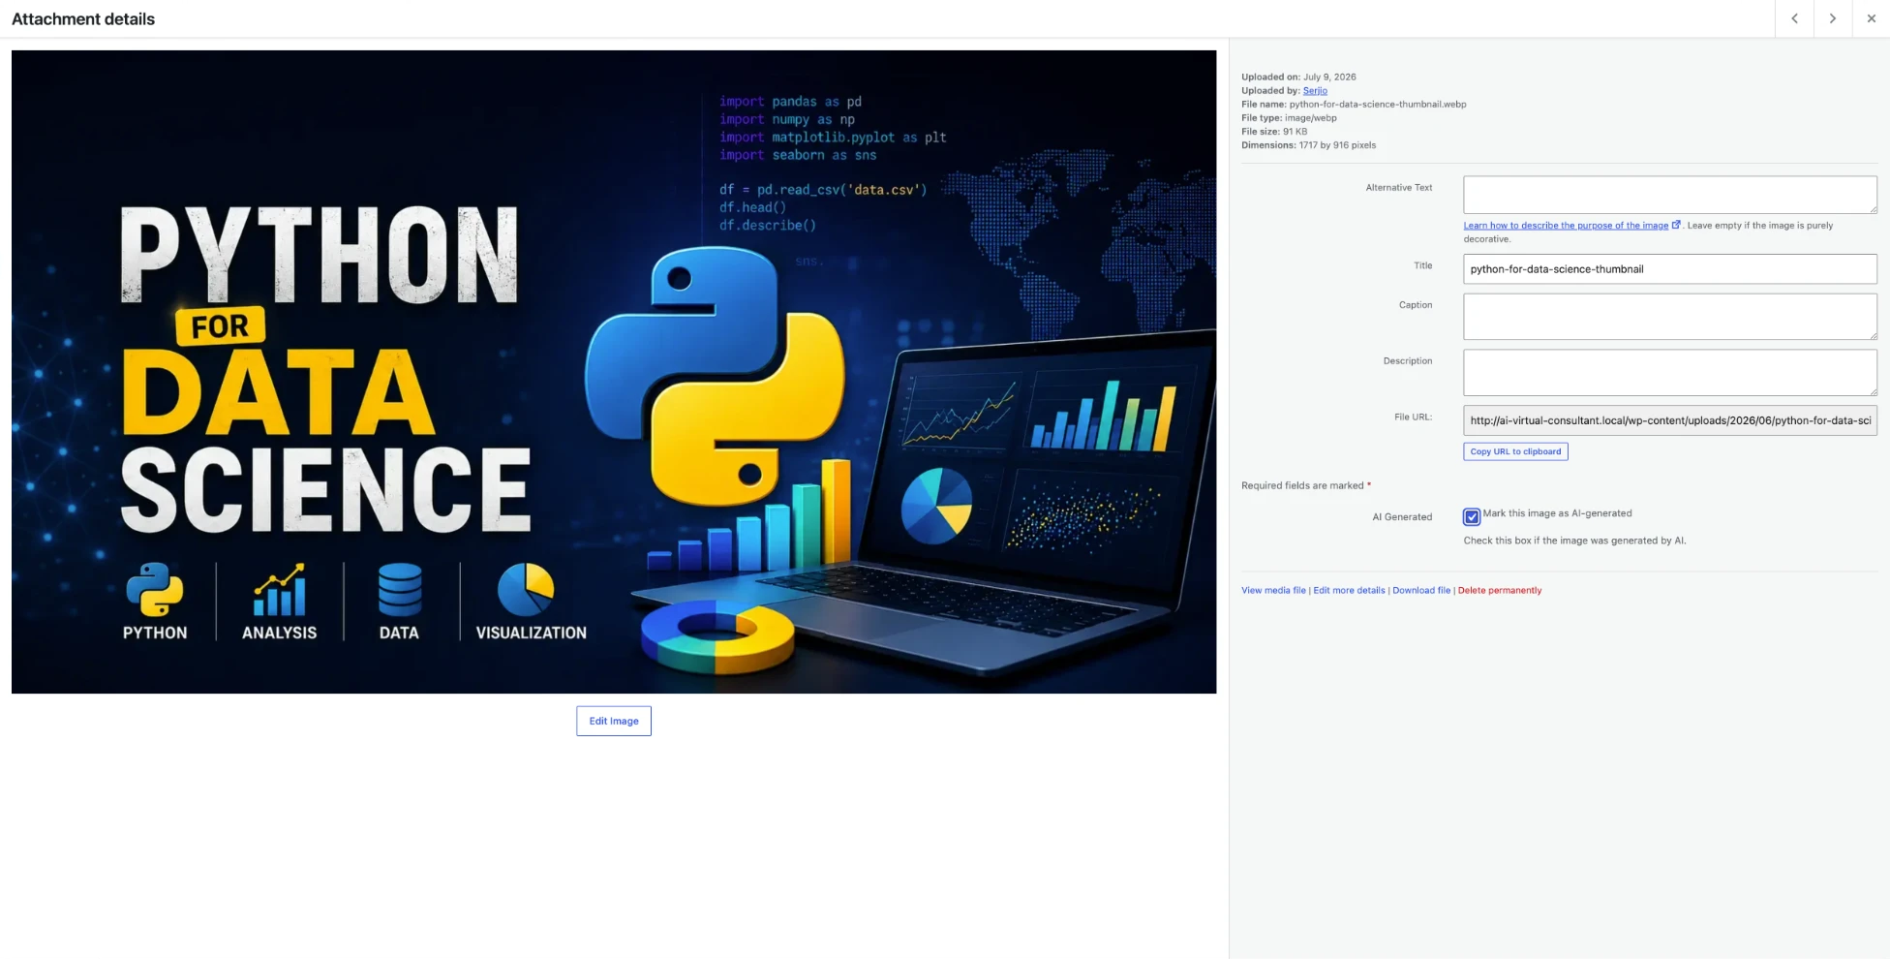Open uploader profile link Serjio

[x=1315, y=91]
